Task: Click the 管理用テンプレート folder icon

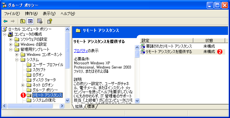Action: [17, 49]
